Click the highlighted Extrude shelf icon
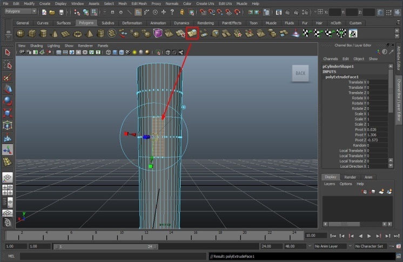This screenshot has width=403, height=262. pos(192,34)
